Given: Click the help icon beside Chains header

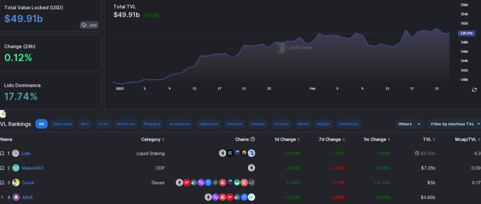Looking at the screenshot, I should pyautogui.click(x=253, y=139).
